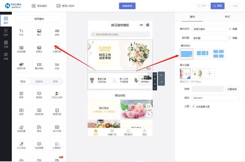
Task: Add a 查询 query module
Action: pyautogui.click(x=39, y=129)
